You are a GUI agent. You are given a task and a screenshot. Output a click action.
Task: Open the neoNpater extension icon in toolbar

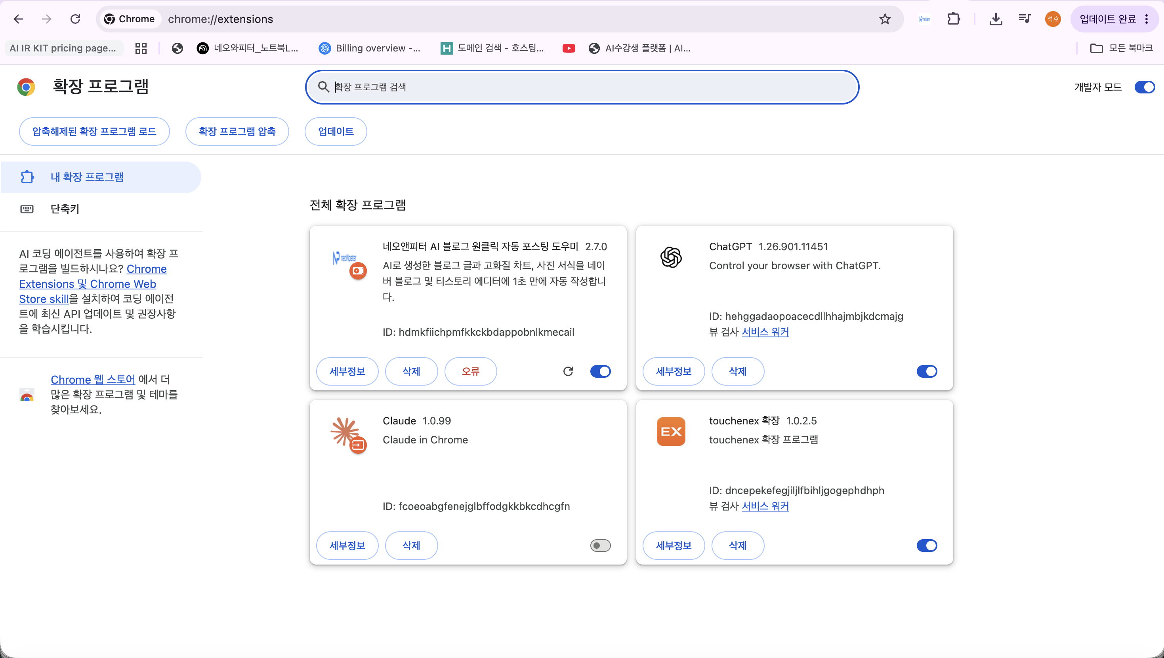click(924, 19)
